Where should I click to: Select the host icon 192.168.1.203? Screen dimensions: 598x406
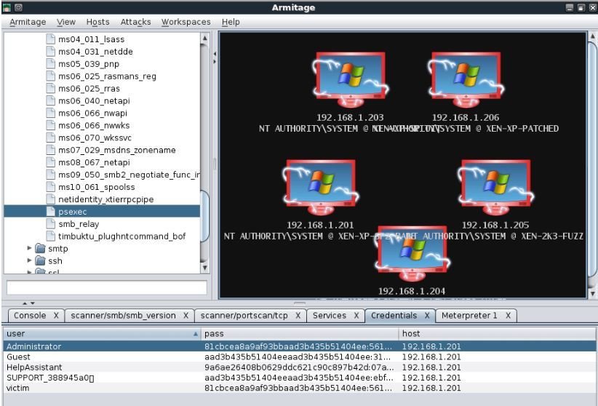350,79
